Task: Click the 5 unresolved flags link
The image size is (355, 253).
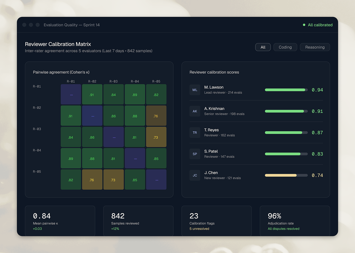Action: [199, 229]
